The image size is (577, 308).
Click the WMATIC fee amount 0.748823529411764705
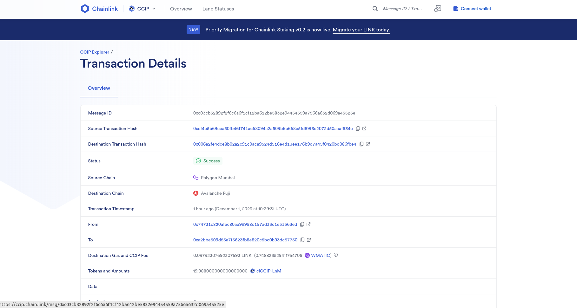(279, 255)
